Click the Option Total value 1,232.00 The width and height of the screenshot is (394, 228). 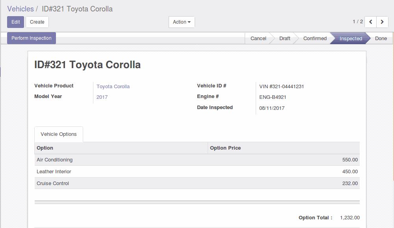coord(350,218)
